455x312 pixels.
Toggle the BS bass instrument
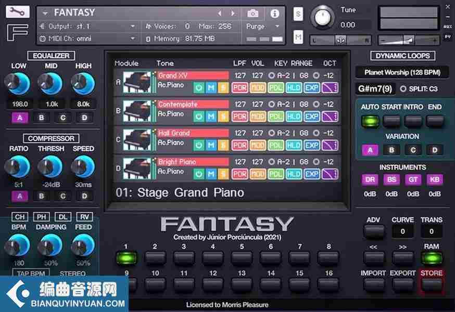[391, 179]
